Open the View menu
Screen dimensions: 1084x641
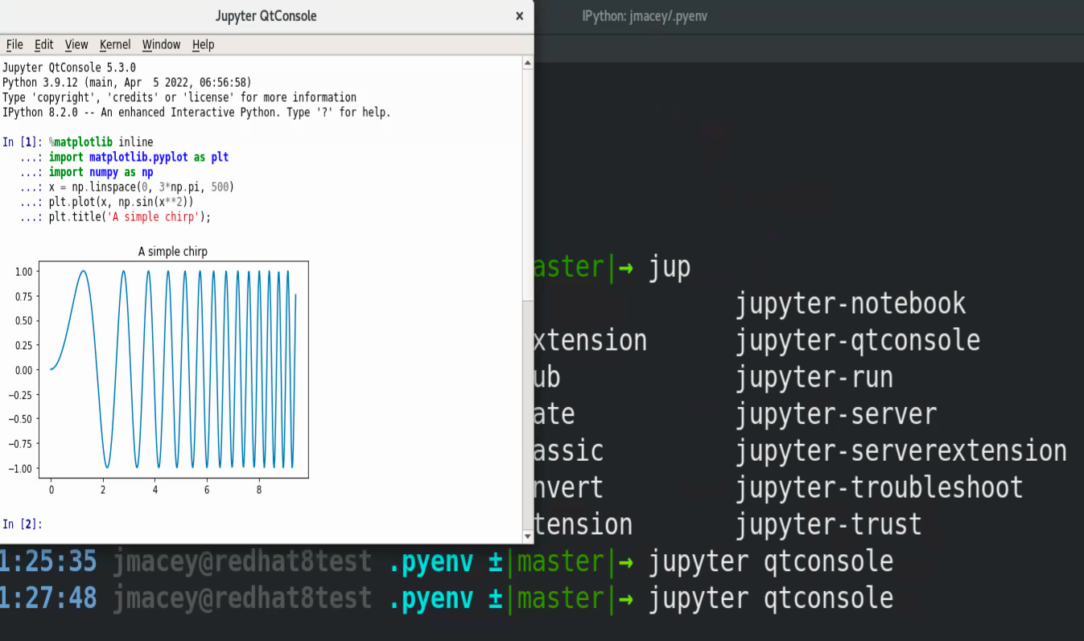pos(76,44)
